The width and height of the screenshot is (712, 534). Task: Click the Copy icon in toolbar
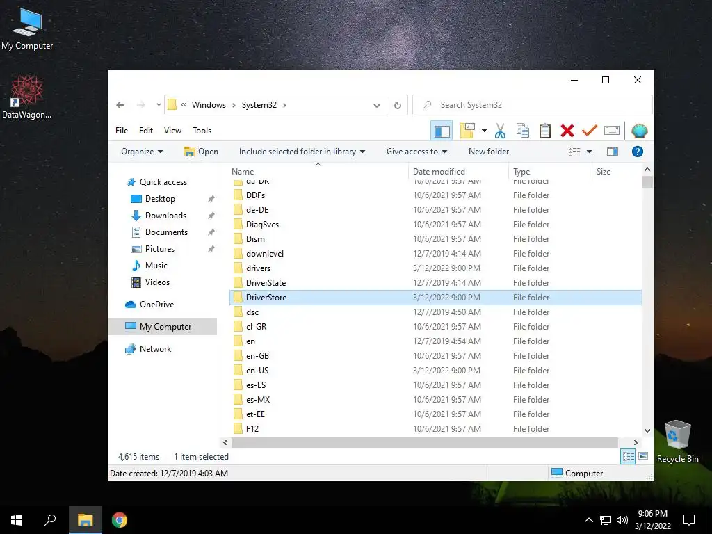pos(523,131)
